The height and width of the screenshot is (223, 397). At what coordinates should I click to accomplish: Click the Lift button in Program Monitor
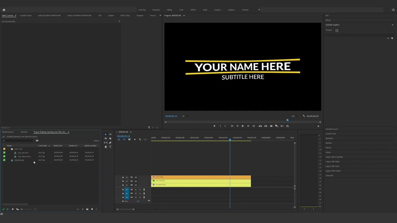260,126
